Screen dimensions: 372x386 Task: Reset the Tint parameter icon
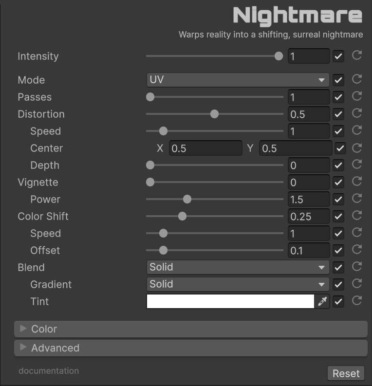[357, 301]
